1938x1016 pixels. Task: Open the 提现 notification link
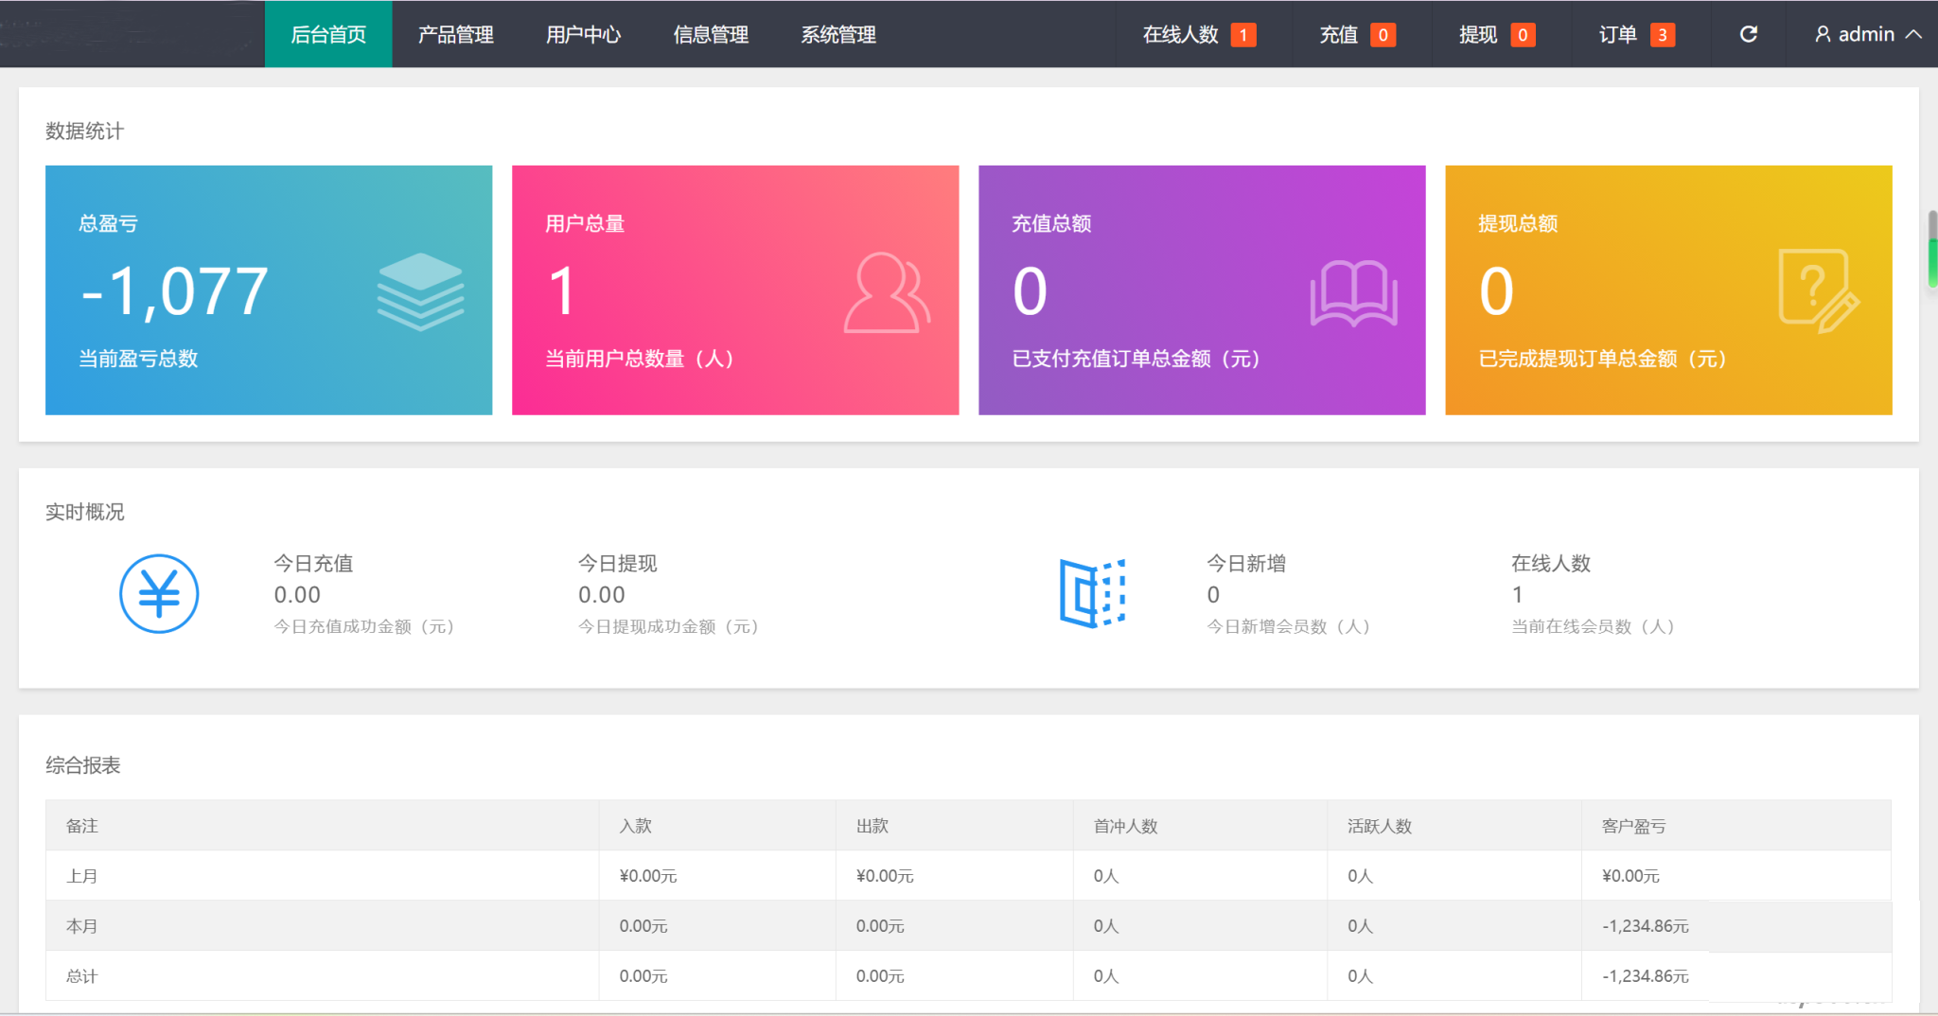point(1495,34)
